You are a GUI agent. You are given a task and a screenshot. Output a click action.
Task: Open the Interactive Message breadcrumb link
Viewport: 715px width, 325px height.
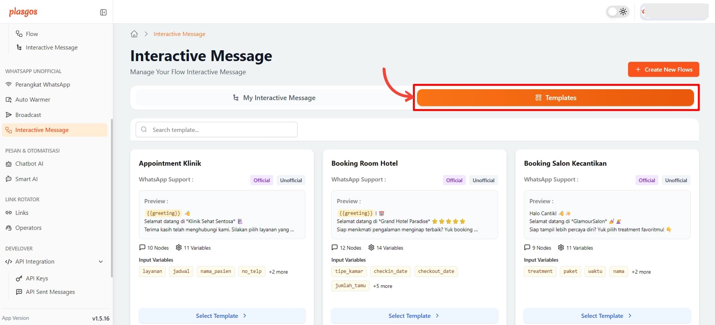(x=179, y=34)
